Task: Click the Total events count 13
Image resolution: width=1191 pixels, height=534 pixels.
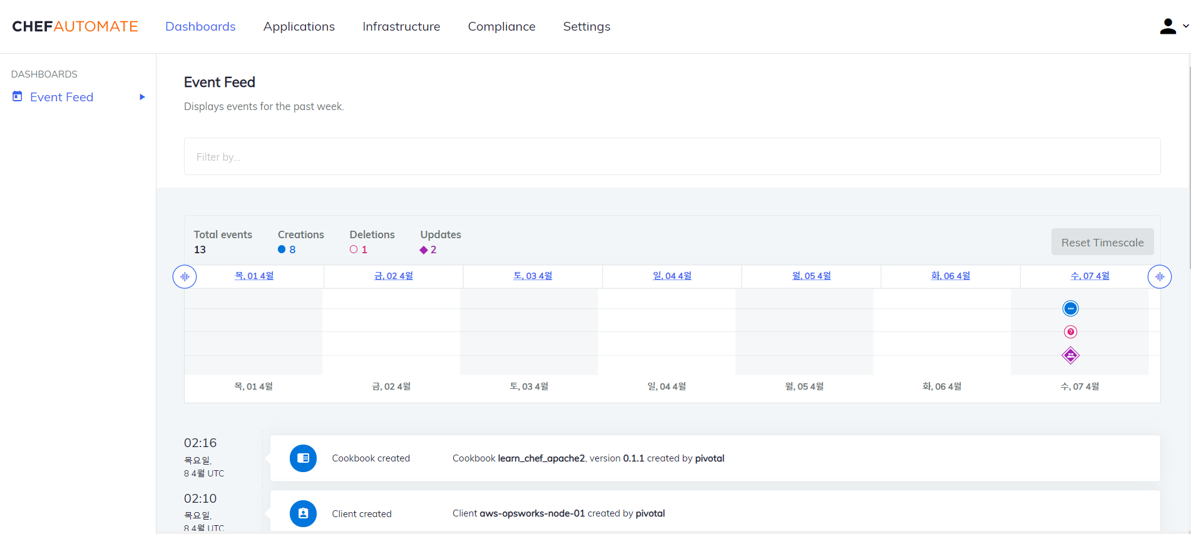Action: click(200, 249)
